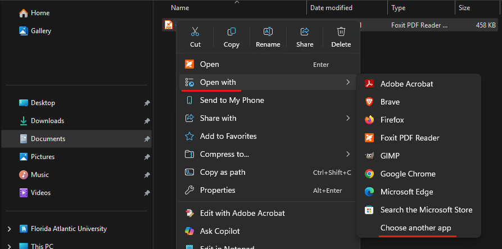
Task: Open Properties from the context menu
Action: pyautogui.click(x=218, y=190)
